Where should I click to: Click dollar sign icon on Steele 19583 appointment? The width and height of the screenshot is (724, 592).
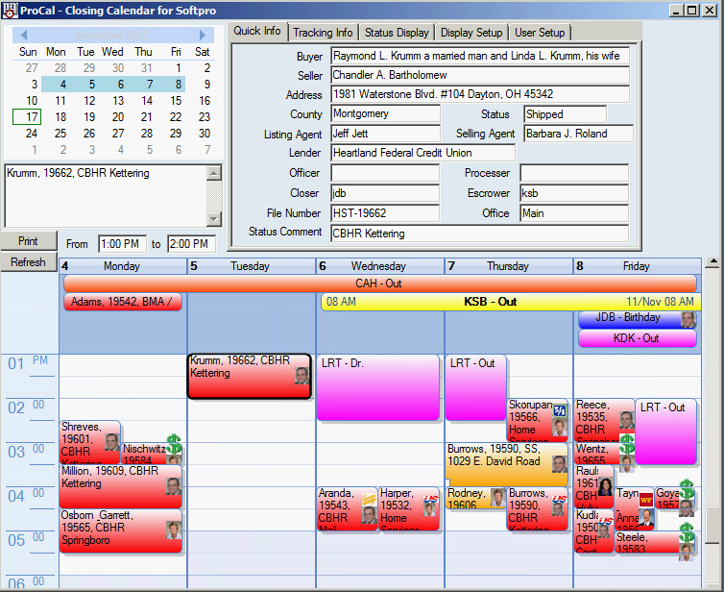click(687, 532)
